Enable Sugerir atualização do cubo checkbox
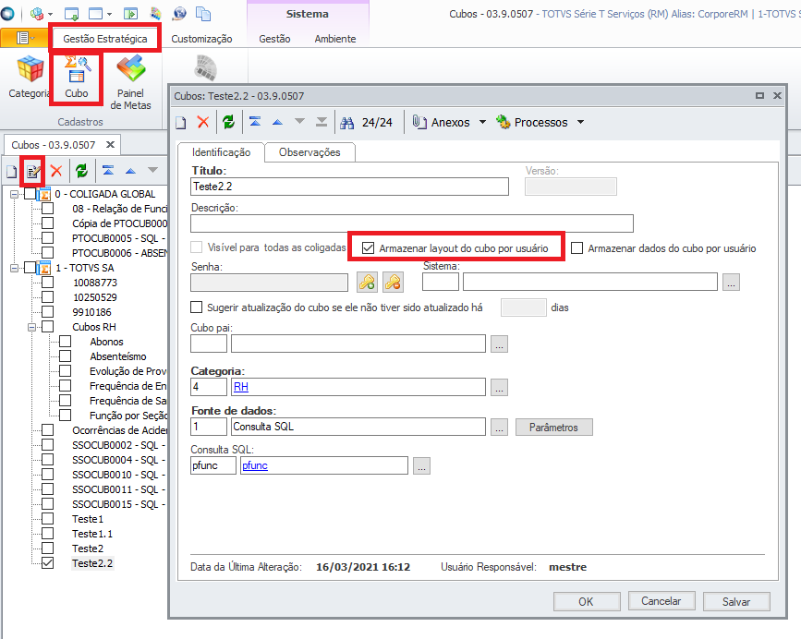This screenshot has width=801, height=639. tap(196, 307)
